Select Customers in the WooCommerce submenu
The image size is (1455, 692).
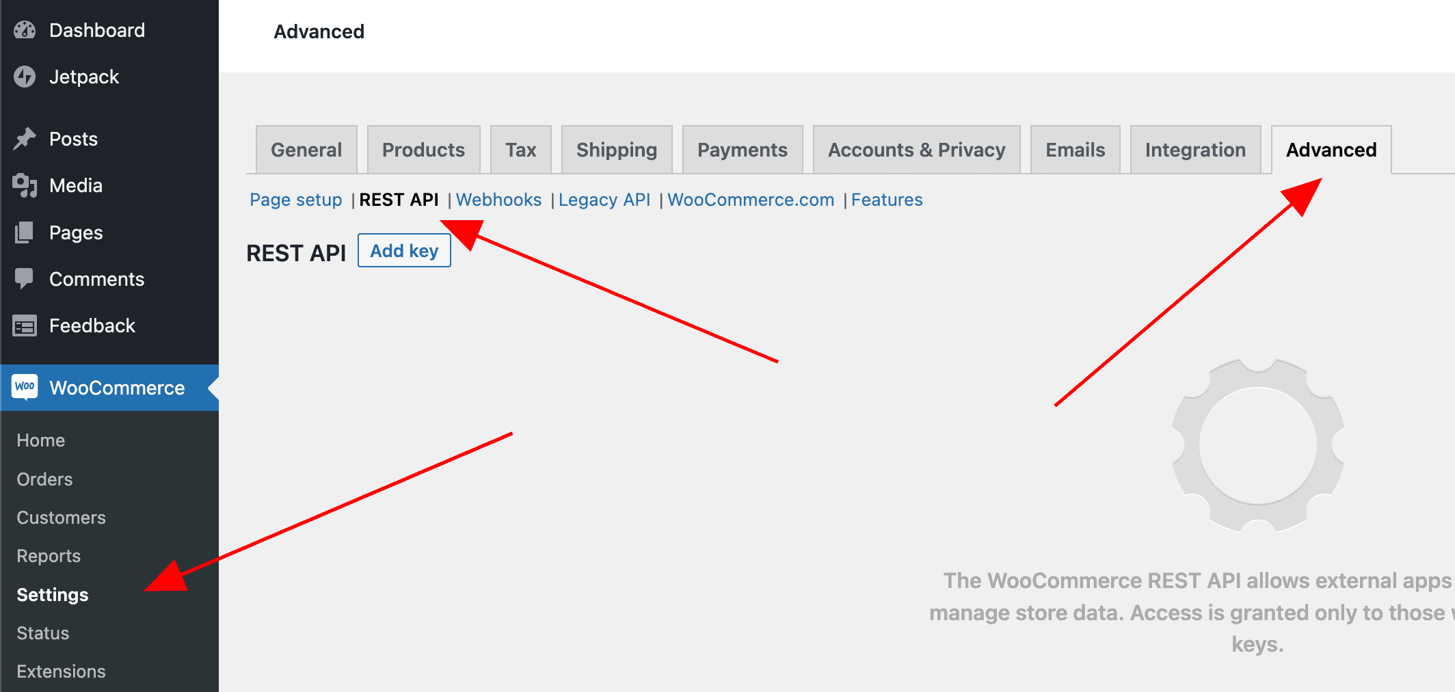61,518
